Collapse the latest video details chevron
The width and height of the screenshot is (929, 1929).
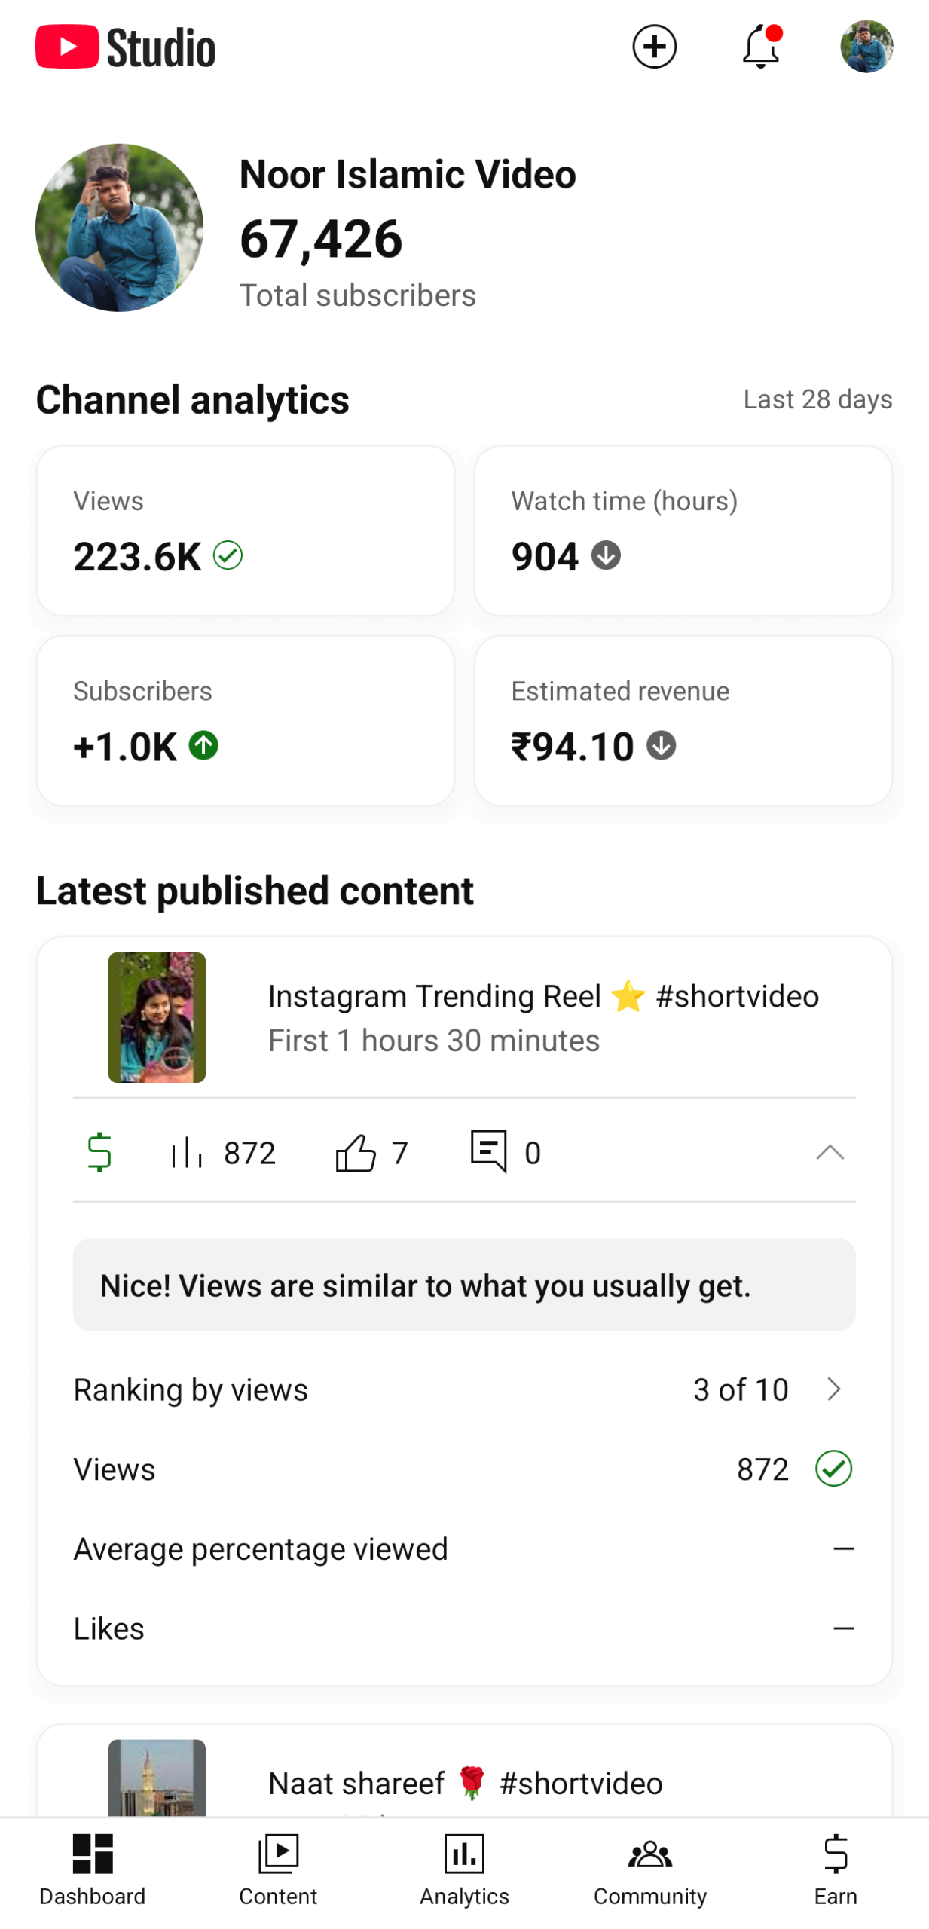(x=830, y=1152)
